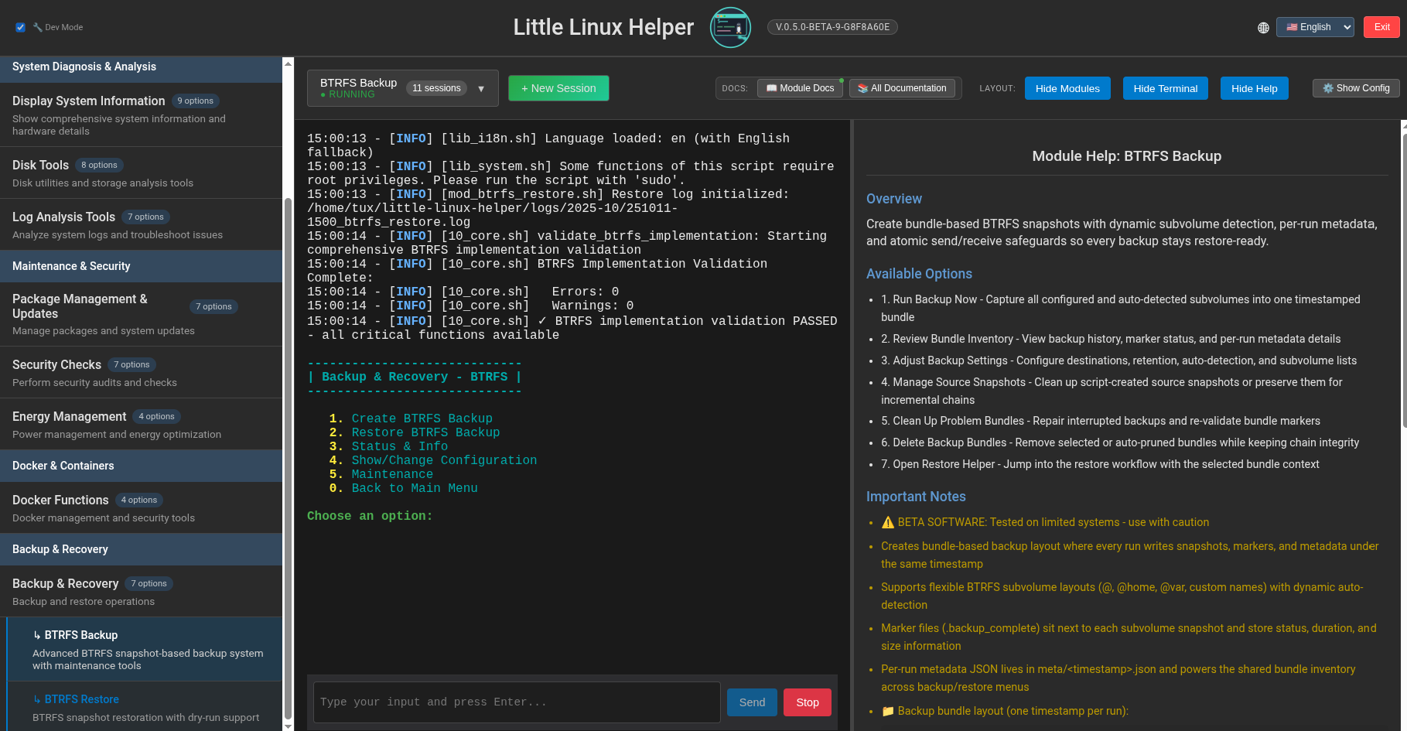Focus the terminal input text field
The height and width of the screenshot is (731, 1407).
pos(517,702)
